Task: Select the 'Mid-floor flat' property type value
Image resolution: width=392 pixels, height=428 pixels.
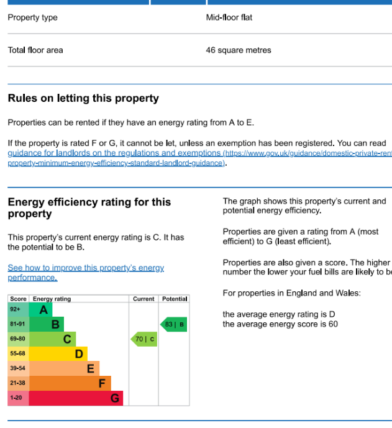Action: pos(229,17)
